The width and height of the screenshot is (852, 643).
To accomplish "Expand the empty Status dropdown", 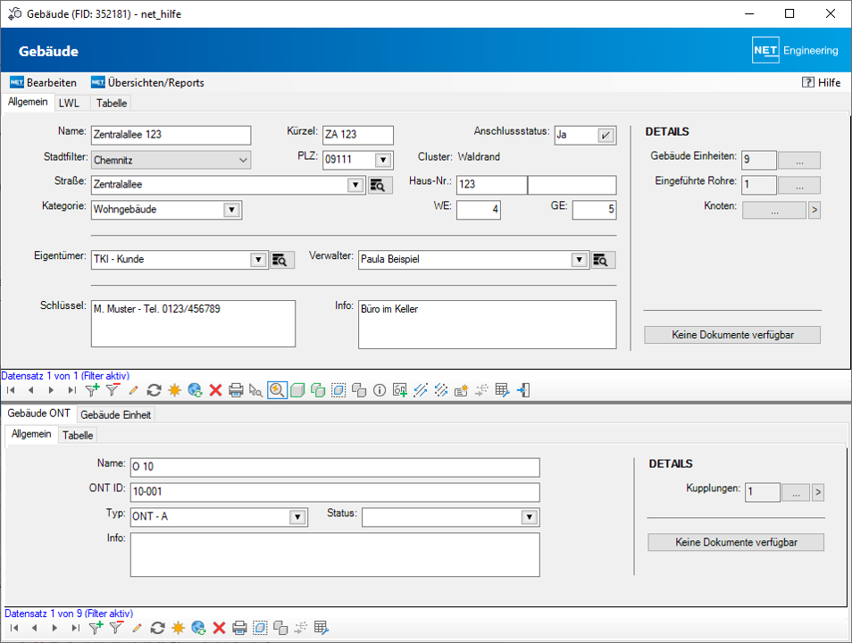I will 529,517.
